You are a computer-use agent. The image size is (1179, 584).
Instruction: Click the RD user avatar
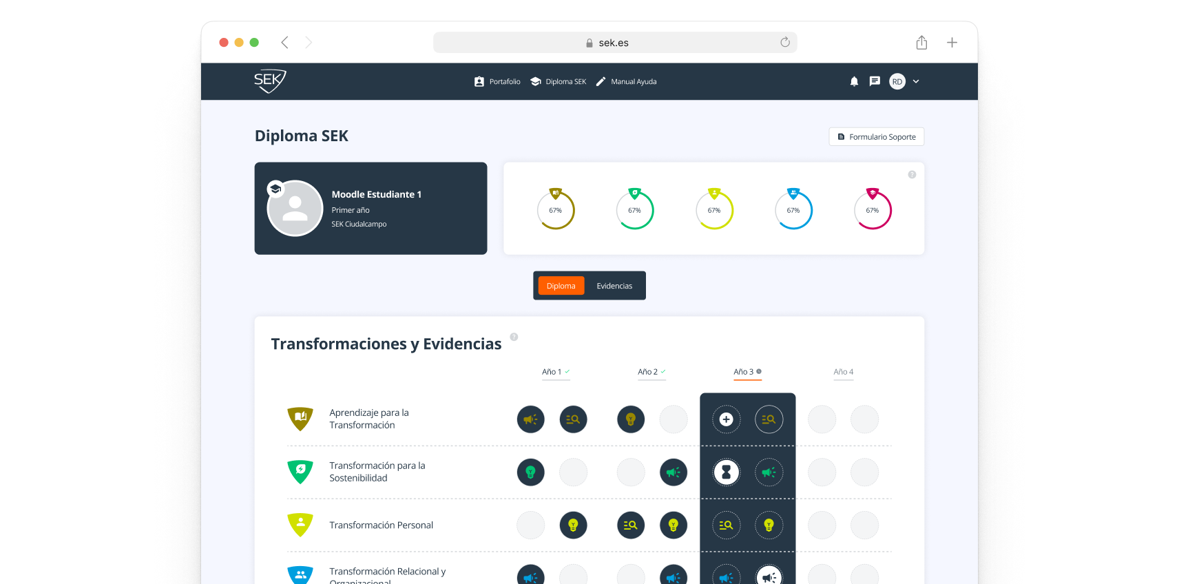[897, 81]
